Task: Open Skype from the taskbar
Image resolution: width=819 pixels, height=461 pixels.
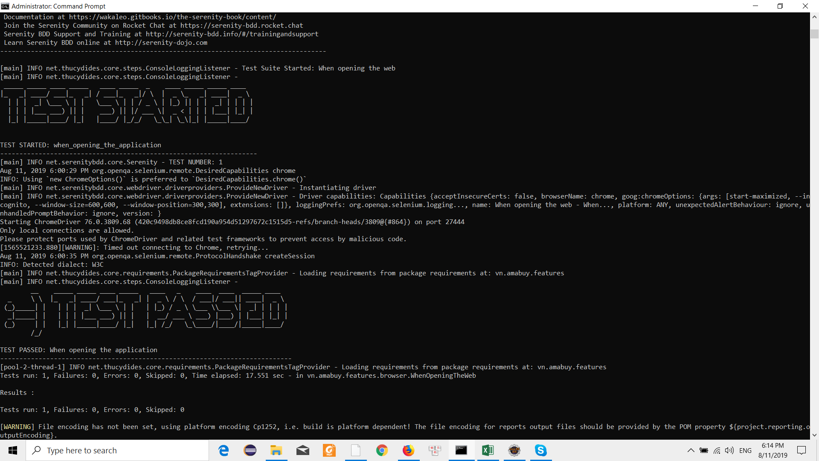Action: (541, 450)
